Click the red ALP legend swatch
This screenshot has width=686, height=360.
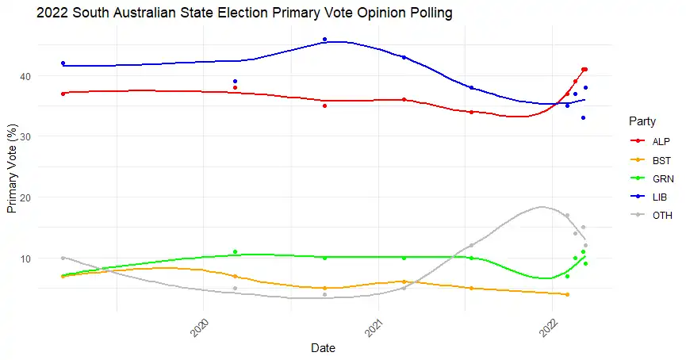[636, 140]
